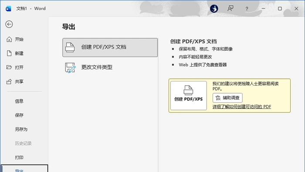The height and width of the screenshot is (172, 305).
Task: Click the printer-page icon in 创建 PDF/XPS 文档
Action: pos(70,47)
